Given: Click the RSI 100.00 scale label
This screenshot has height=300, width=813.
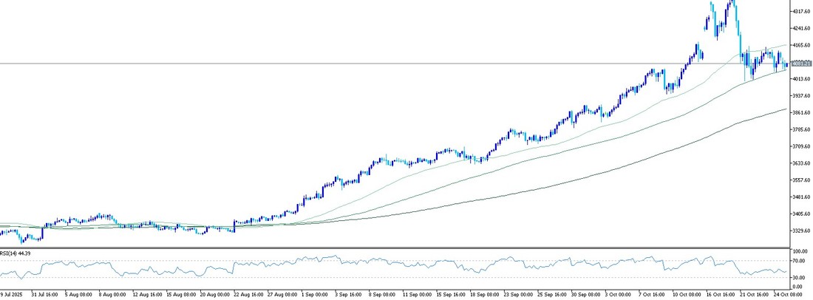Looking at the screenshot, I should pos(799,253).
